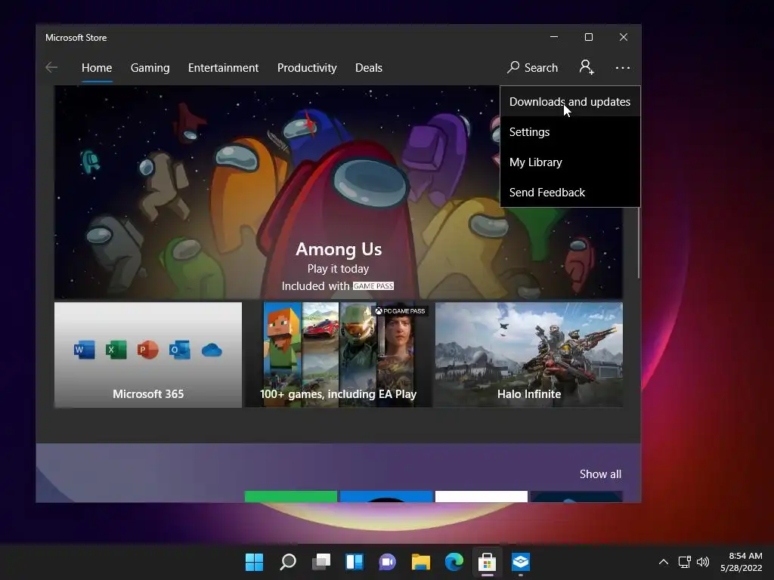The image size is (774, 580).
Task: Open the three-dot See more menu
Action: 623,67
